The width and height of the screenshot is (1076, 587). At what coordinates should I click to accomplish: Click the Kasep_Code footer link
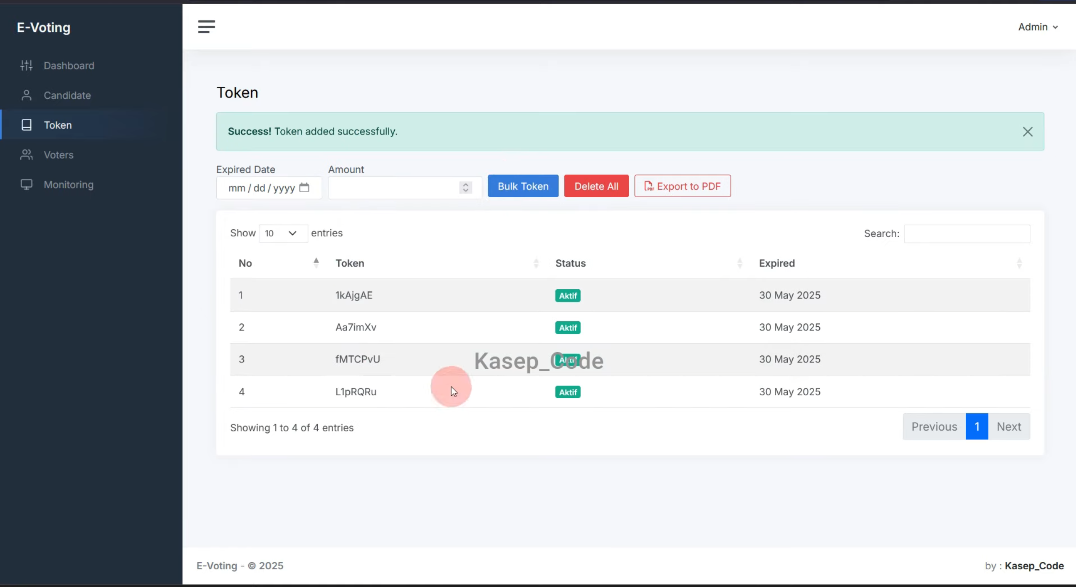1034,566
